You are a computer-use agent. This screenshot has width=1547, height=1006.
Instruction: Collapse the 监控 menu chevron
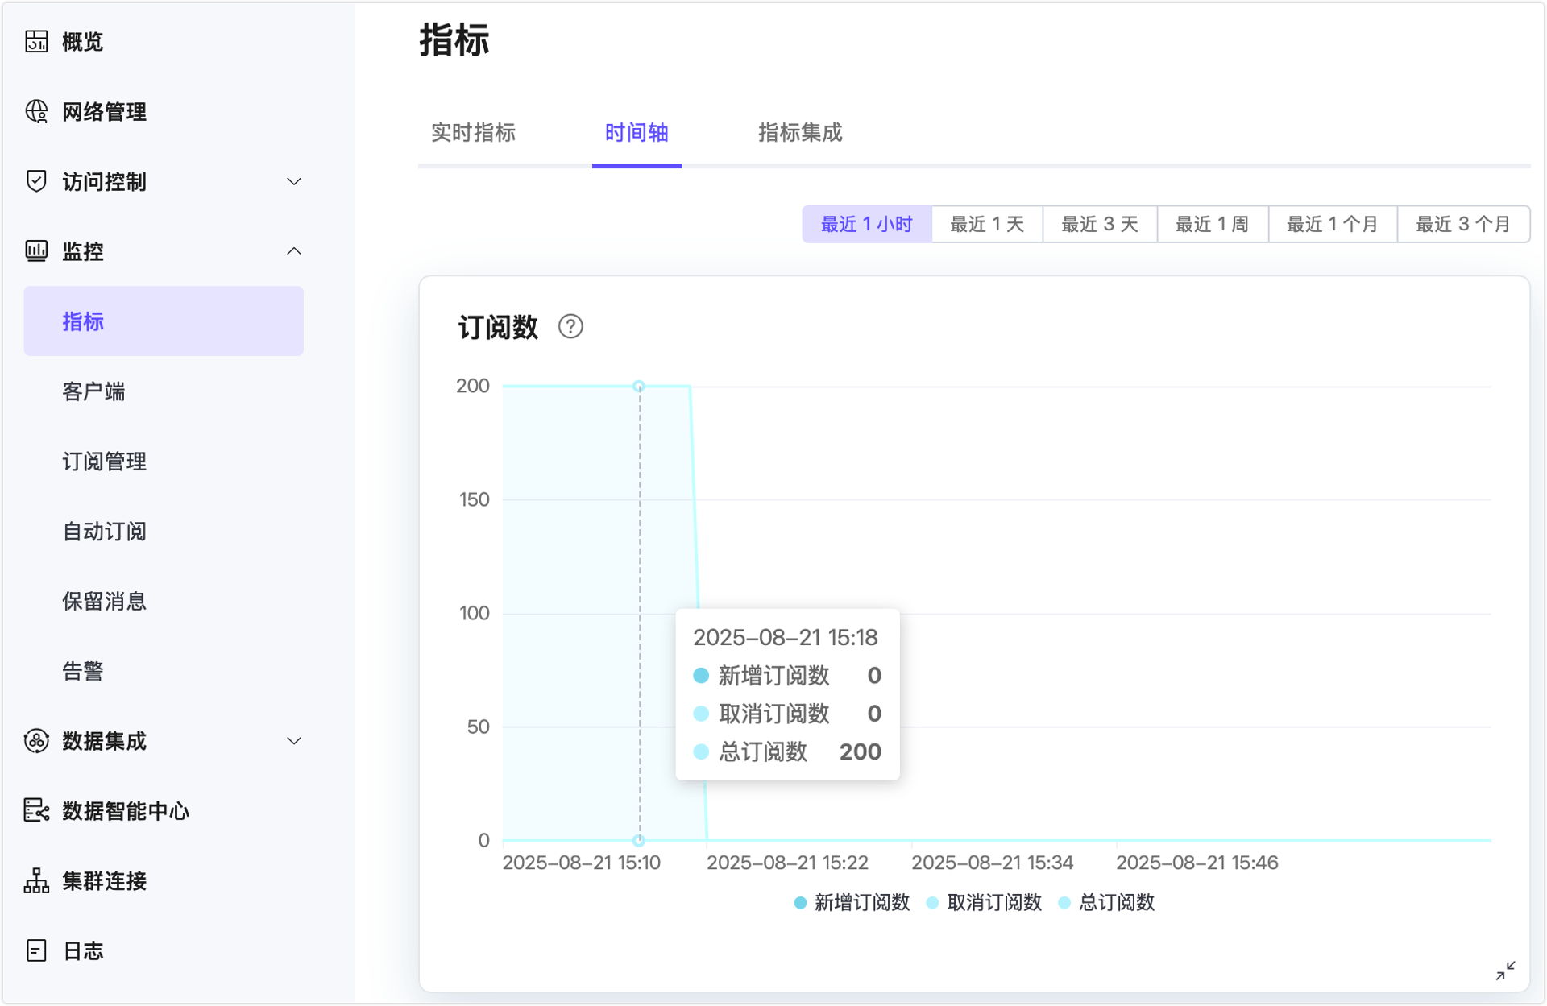pos(294,251)
